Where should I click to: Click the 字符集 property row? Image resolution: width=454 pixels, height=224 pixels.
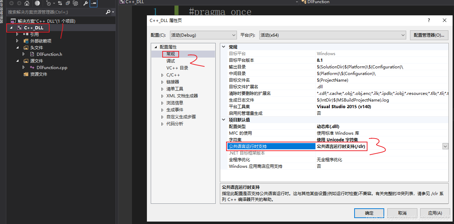pos(337,140)
